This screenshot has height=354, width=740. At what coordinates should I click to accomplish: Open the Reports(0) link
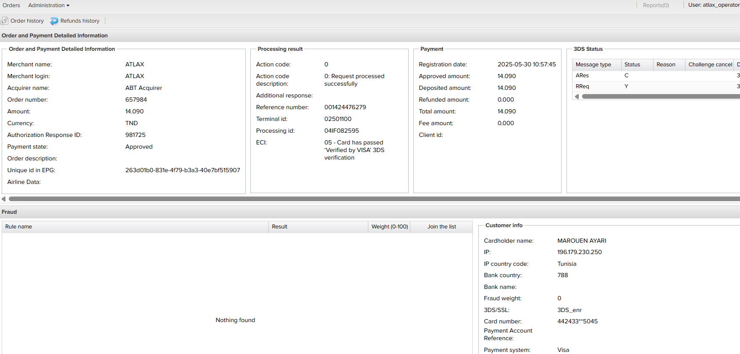pyautogui.click(x=656, y=5)
